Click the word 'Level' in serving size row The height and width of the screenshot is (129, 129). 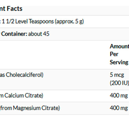coord(21,21)
